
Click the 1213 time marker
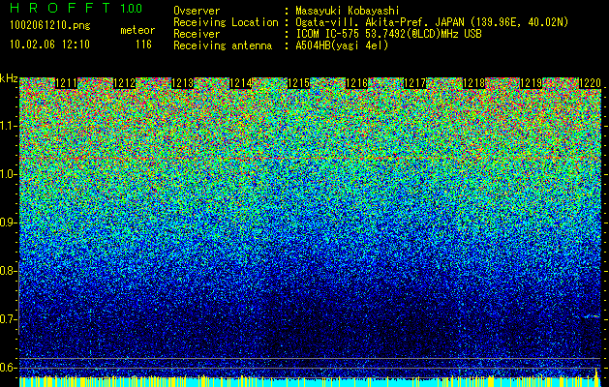(183, 83)
